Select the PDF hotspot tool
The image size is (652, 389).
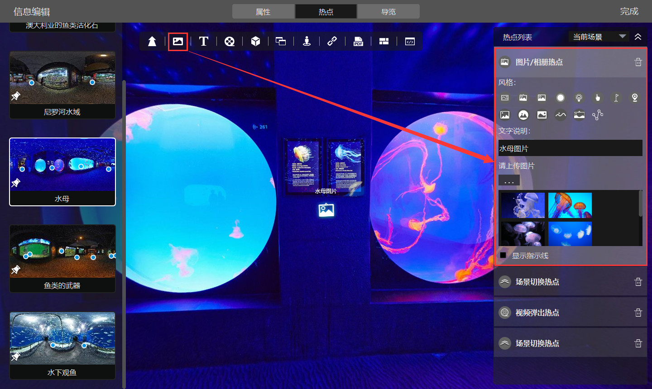point(358,42)
